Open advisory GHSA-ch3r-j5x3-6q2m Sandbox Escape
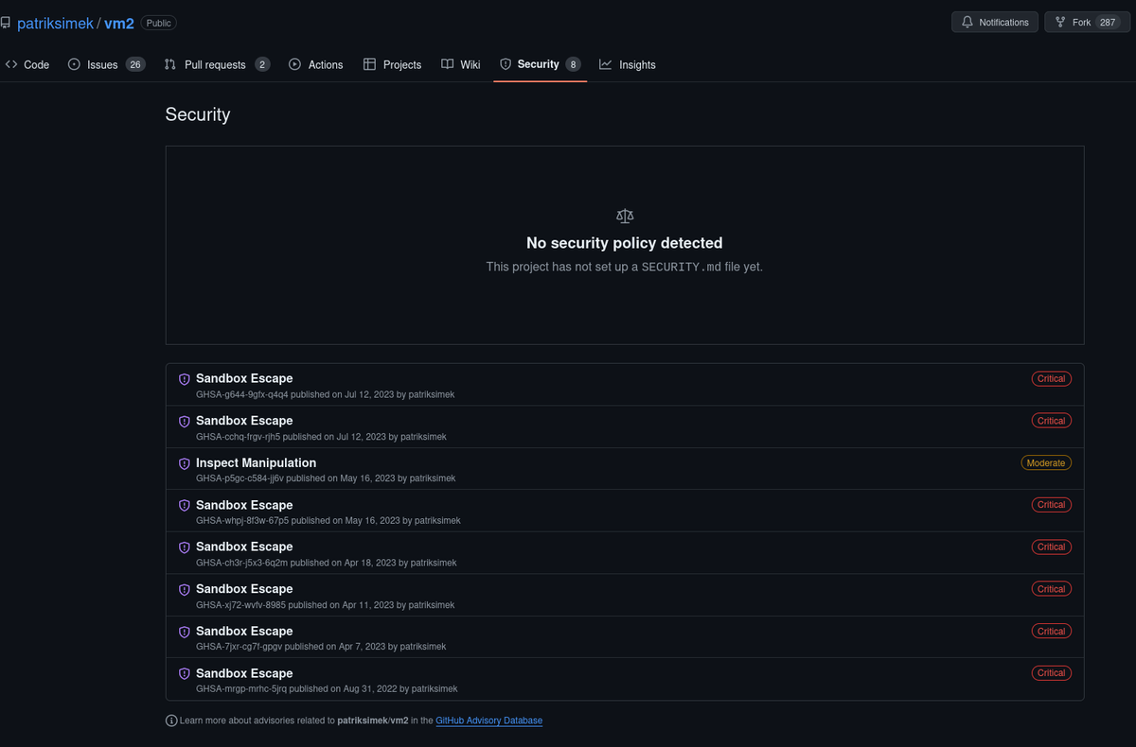Image resolution: width=1136 pixels, height=747 pixels. (244, 547)
